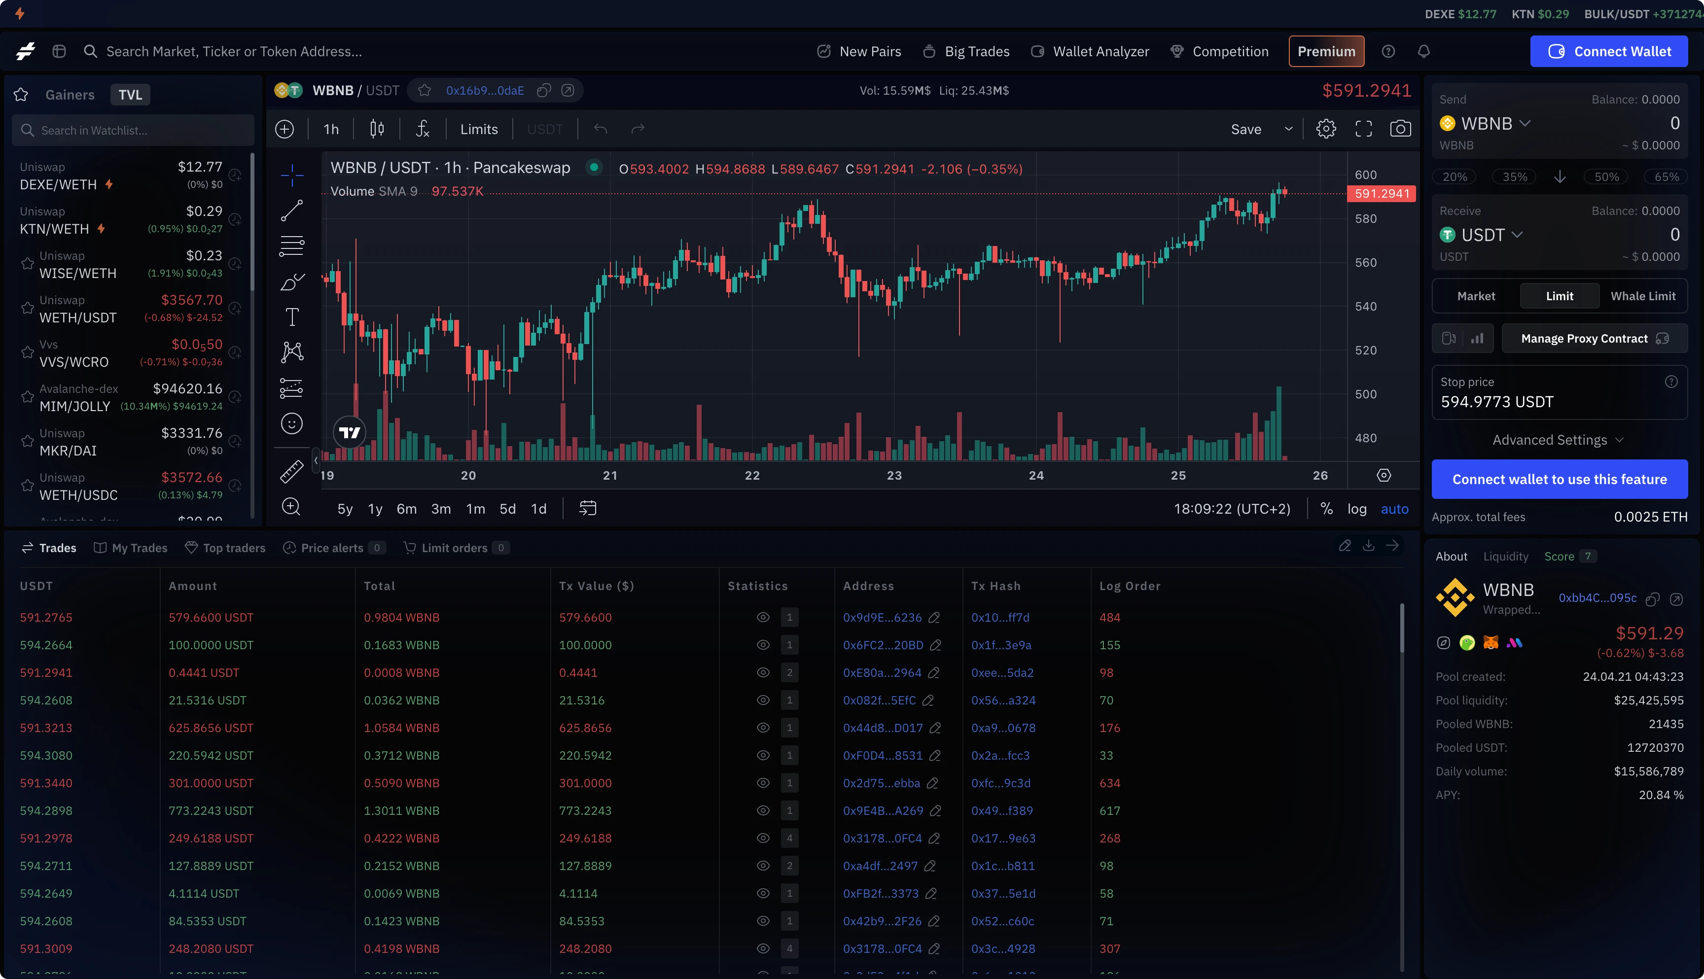Toggle percent scale on the chart
This screenshot has width=1704, height=979.
[1327, 509]
